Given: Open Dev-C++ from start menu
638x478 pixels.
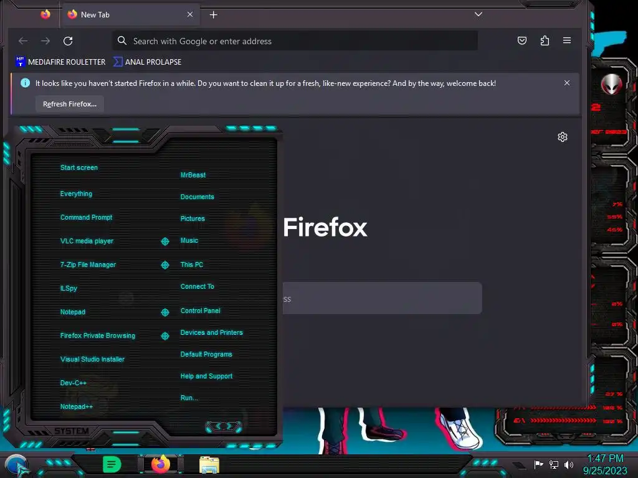Looking at the screenshot, I should tap(74, 383).
